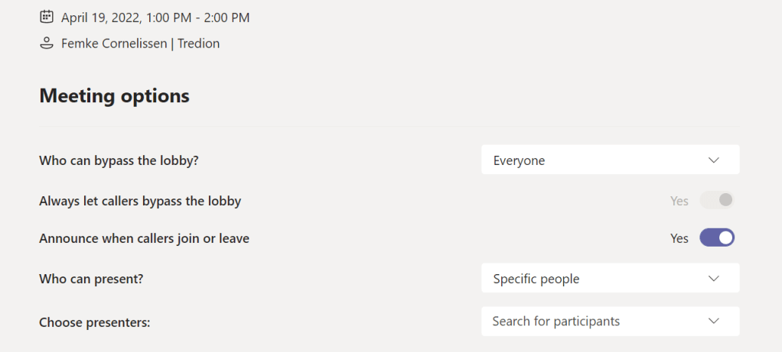The height and width of the screenshot is (352, 782).
Task: Click the Who can present label
Action: pos(91,279)
